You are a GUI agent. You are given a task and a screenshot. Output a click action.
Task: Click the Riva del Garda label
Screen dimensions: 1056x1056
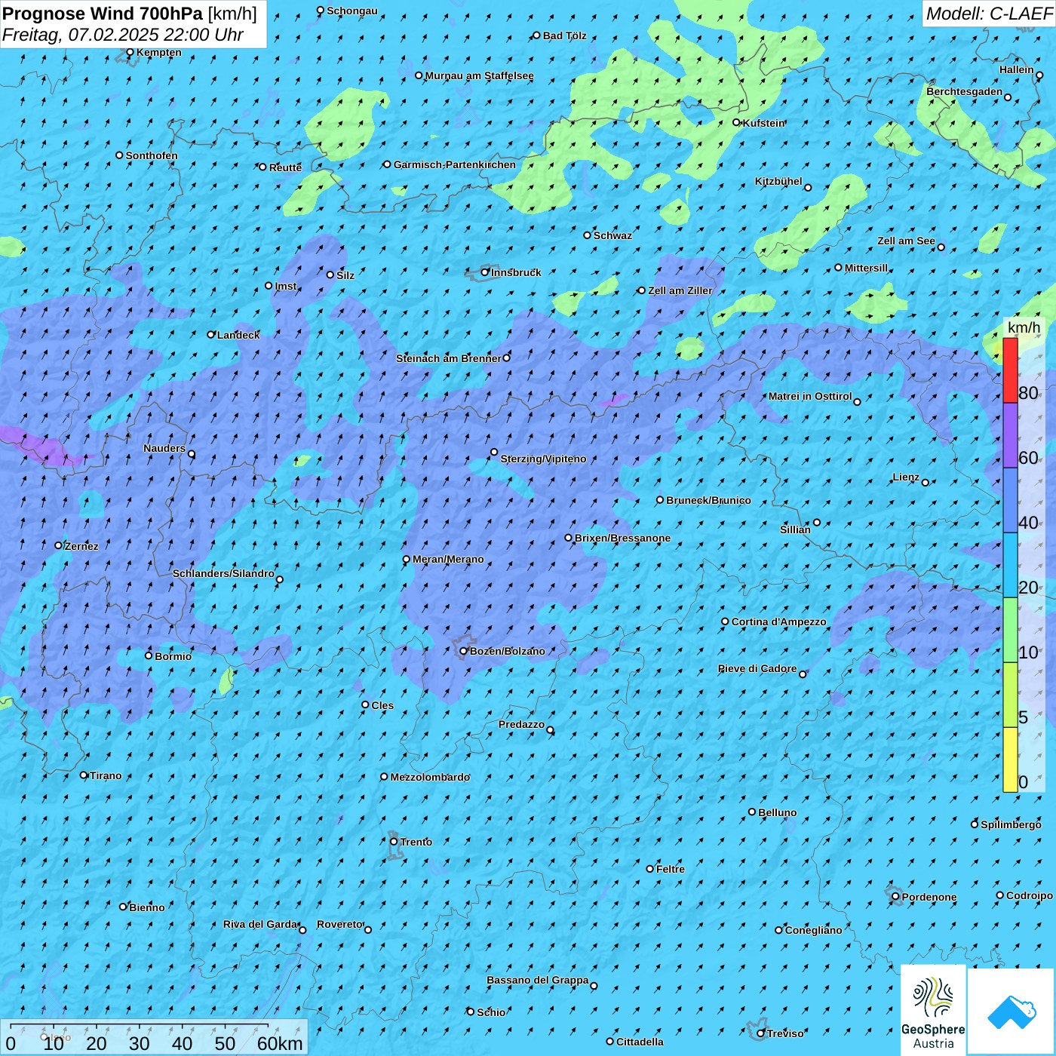[x=260, y=924]
